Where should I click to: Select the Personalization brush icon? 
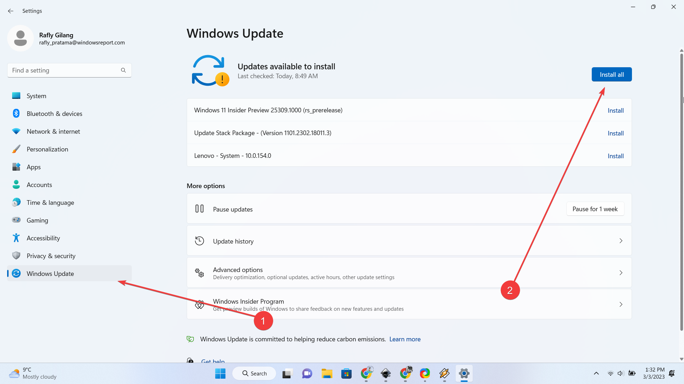tap(16, 149)
